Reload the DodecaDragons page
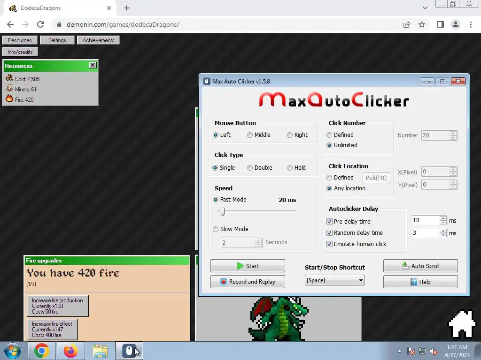 40,24
